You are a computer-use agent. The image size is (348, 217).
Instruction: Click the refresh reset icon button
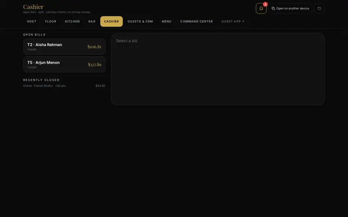pos(319,8)
